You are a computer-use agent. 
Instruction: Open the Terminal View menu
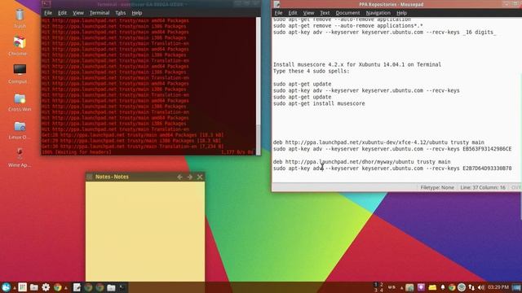coord(78,13)
